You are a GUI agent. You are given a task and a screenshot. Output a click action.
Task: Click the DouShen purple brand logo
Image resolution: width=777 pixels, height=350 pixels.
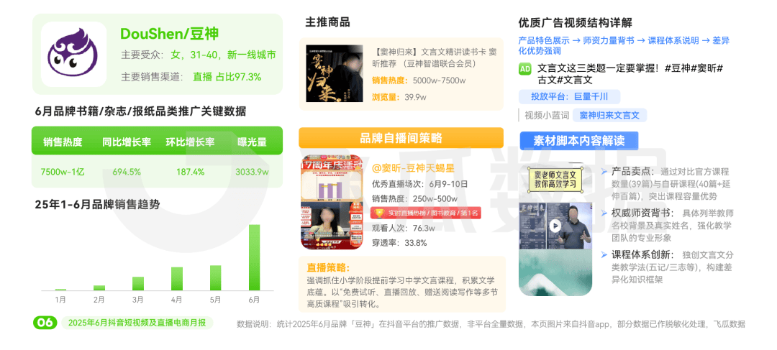(73, 55)
